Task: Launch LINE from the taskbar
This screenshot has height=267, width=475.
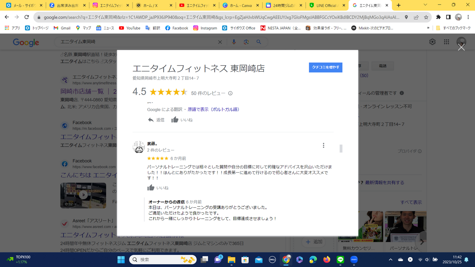Action: (x=340, y=260)
